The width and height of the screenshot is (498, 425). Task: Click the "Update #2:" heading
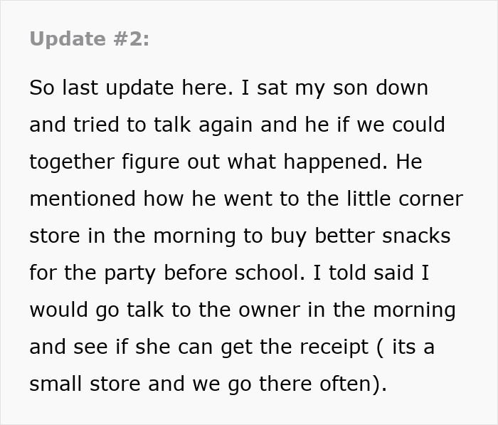pyautogui.click(x=90, y=40)
